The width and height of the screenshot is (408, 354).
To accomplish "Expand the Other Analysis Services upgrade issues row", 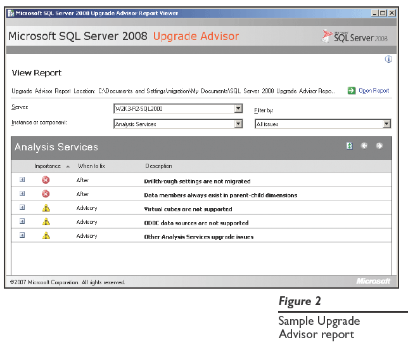I will pyautogui.click(x=22, y=235).
